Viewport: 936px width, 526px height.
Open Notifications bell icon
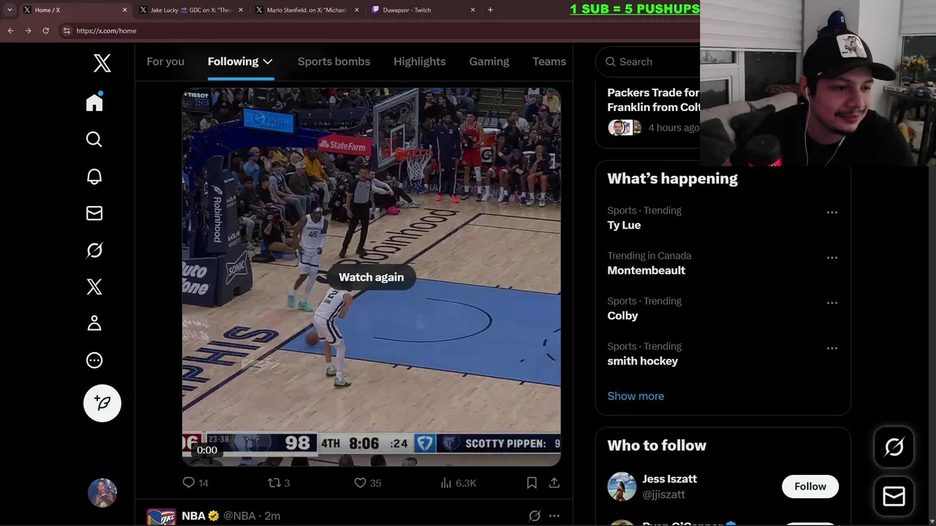point(94,176)
